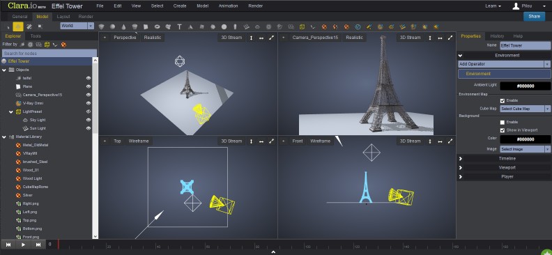552x255 pixels.
Task: Select the Move transform tool highlighted in yellow
Action: 18,26
